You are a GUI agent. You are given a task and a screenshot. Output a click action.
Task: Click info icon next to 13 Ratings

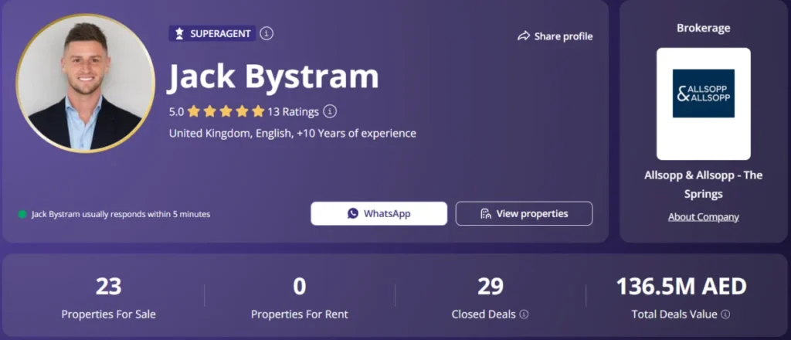click(x=330, y=111)
